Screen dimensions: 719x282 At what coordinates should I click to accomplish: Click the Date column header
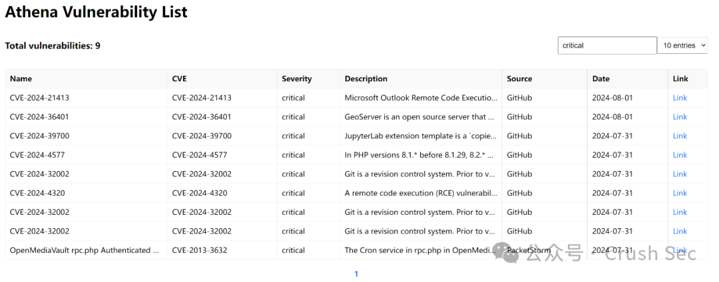coord(600,78)
